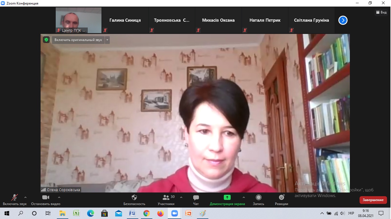Open Участники participants panel
This screenshot has width=391, height=219.
(166, 200)
